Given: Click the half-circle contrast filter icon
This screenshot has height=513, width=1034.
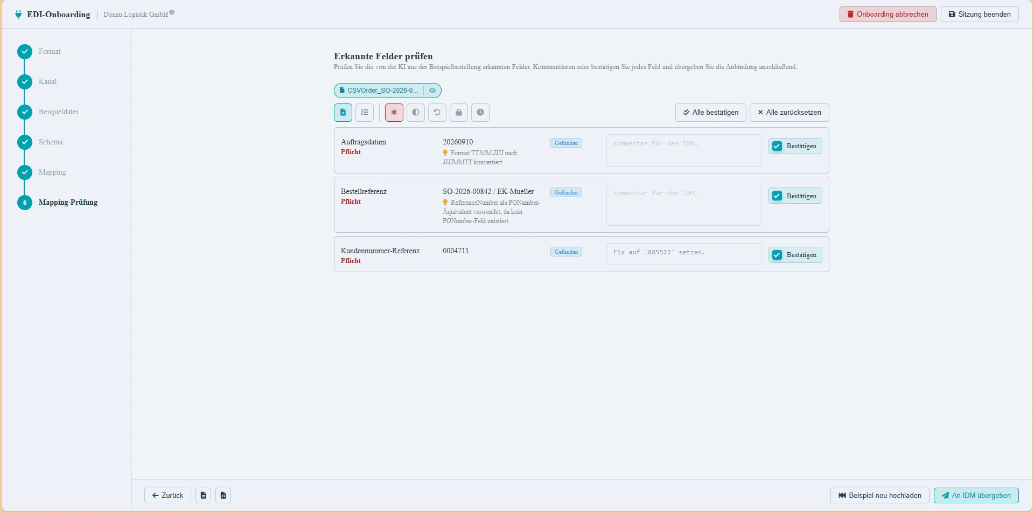Looking at the screenshot, I should click(x=416, y=113).
